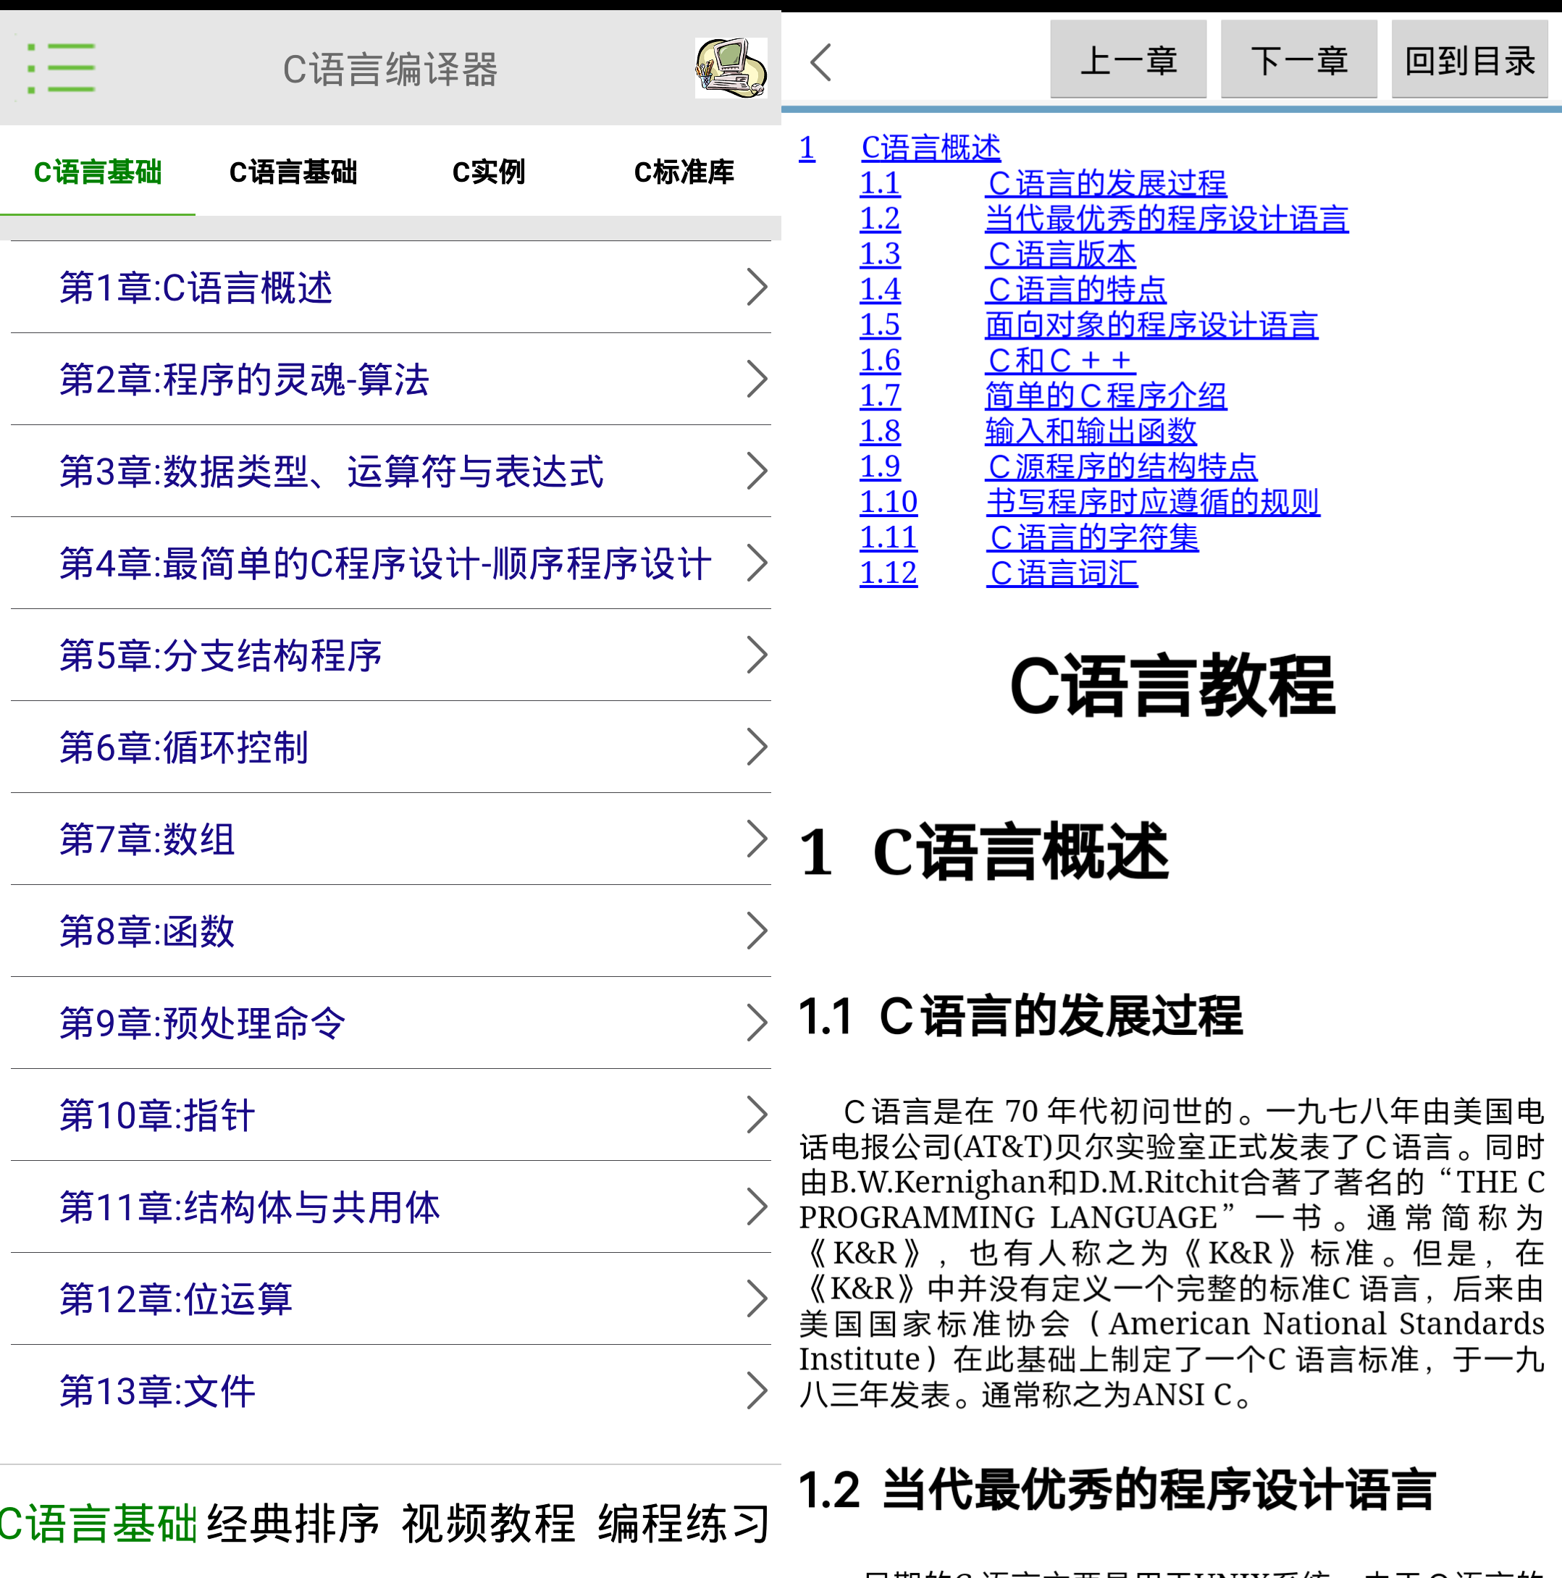The height and width of the screenshot is (1578, 1562).
Task: Open the 经典排序 bottom tab
Action: [x=293, y=1522]
